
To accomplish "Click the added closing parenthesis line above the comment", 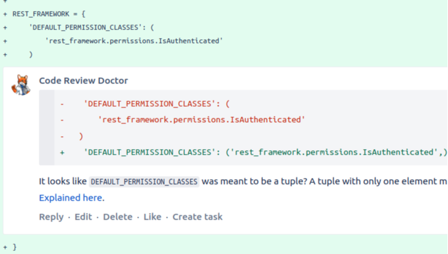I will point(30,54).
